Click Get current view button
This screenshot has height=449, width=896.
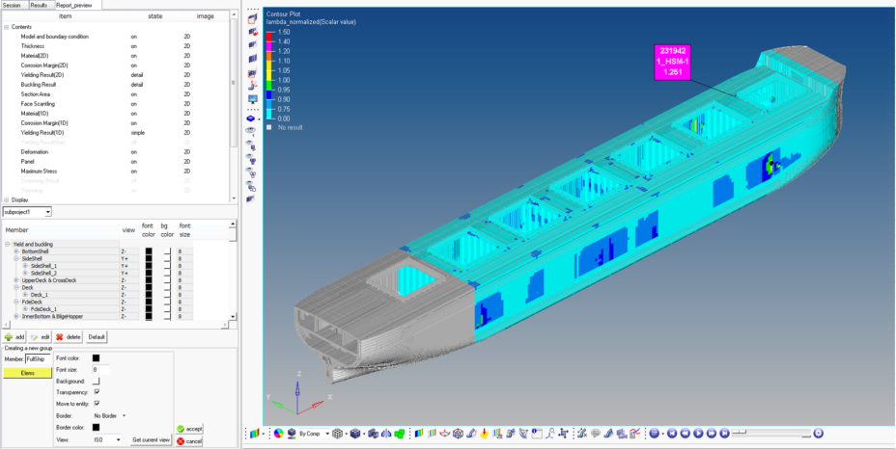[151, 440]
